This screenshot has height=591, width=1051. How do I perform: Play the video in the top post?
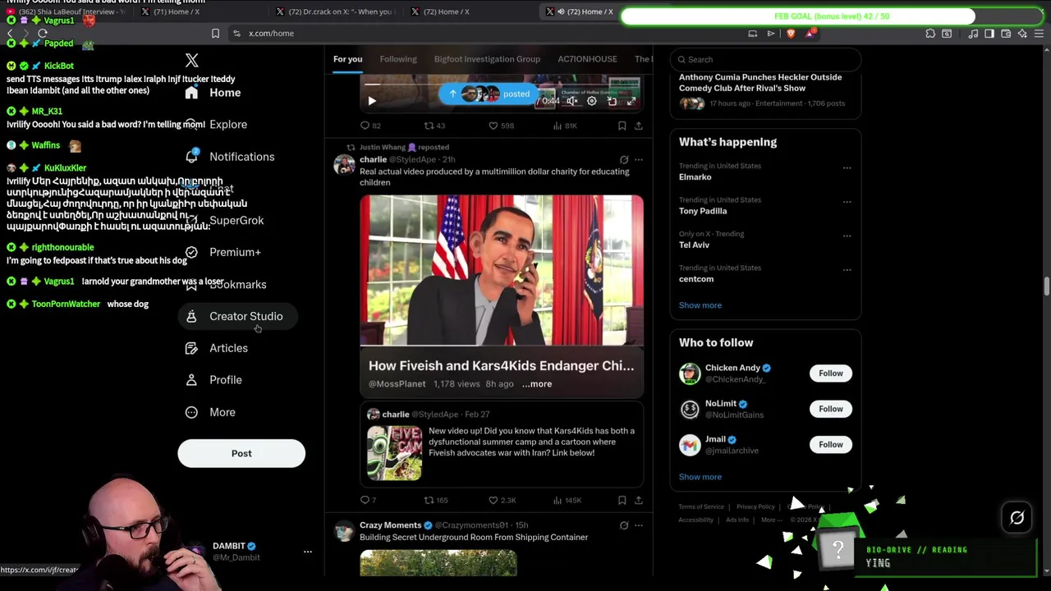coord(371,101)
